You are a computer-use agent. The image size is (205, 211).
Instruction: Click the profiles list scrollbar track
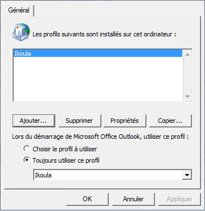[187, 76]
